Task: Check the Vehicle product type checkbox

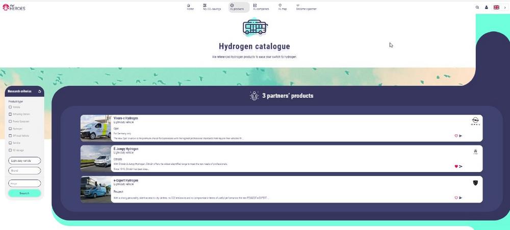Action: pos(11,107)
